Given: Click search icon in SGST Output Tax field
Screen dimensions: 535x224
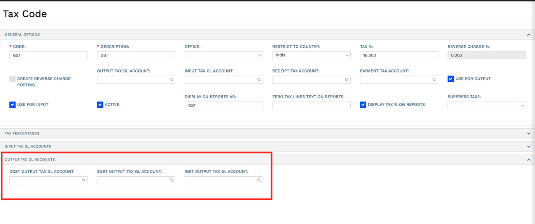Looking at the screenshot, I should 171,180.
